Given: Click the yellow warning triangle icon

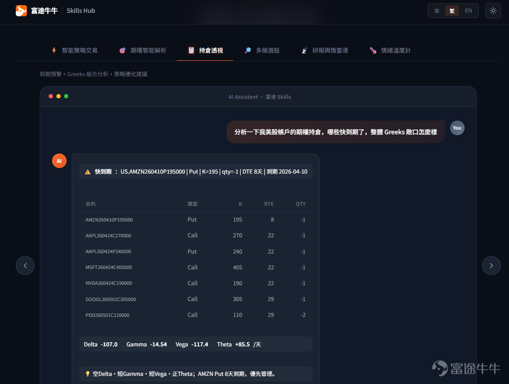Looking at the screenshot, I should pyautogui.click(x=88, y=172).
